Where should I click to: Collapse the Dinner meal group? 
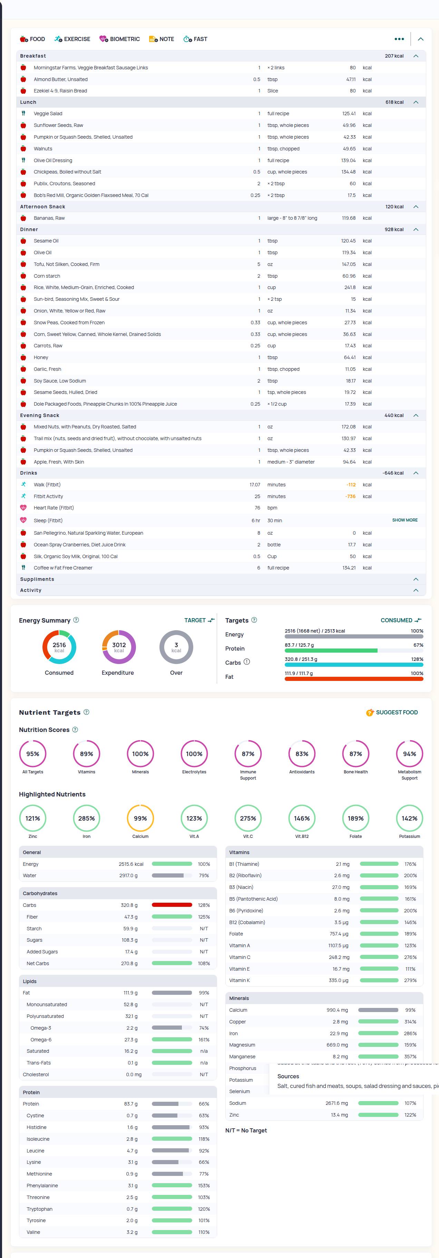point(416,229)
